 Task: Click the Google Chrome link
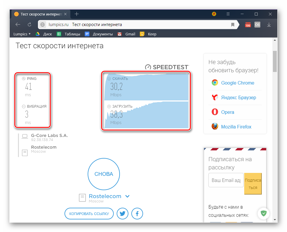(237, 83)
